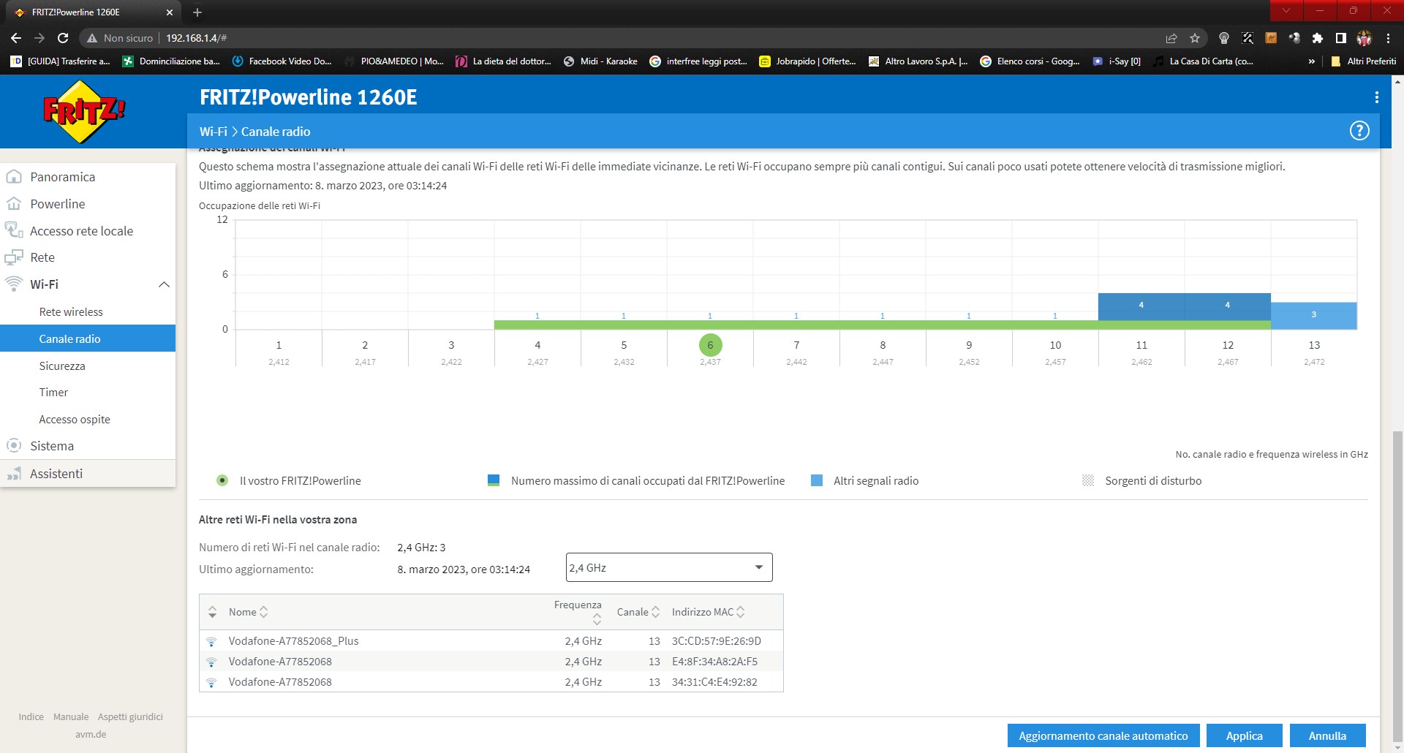The width and height of the screenshot is (1404, 753).
Task: Select Rete wireless submenu
Action: click(71, 312)
